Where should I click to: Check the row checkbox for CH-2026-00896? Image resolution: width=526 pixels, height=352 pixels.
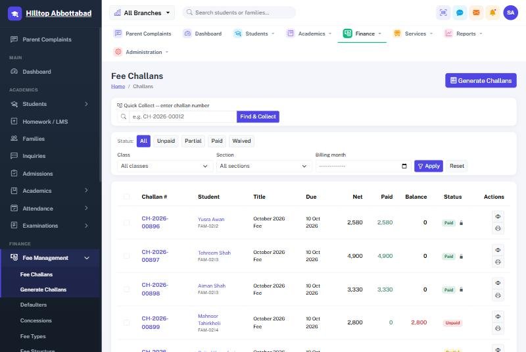(126, 223)
